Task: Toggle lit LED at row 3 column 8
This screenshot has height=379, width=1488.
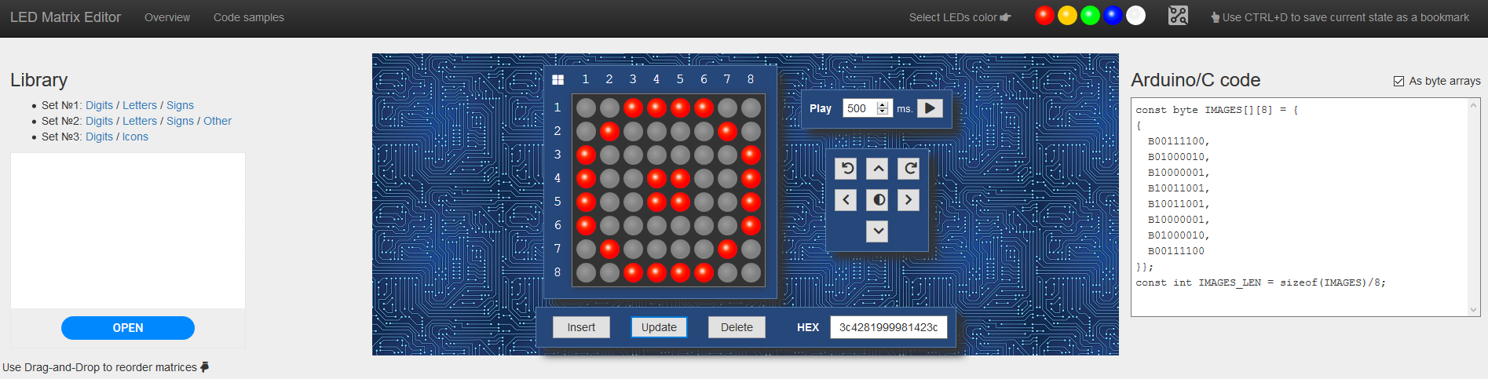Action: pos(751,155)
